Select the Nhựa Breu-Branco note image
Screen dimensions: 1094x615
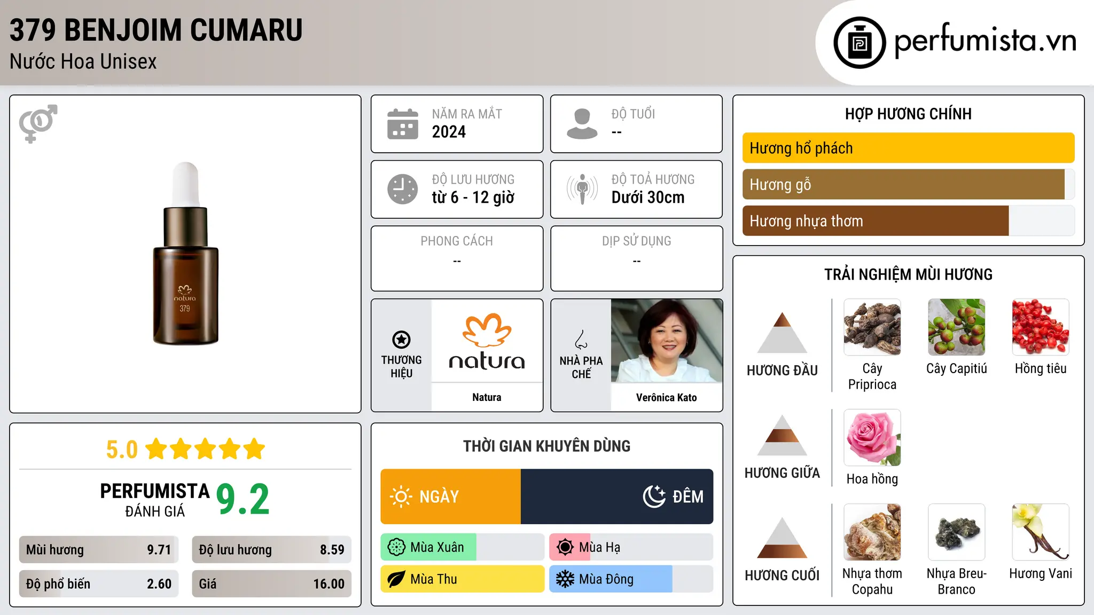tap(957, 532)
